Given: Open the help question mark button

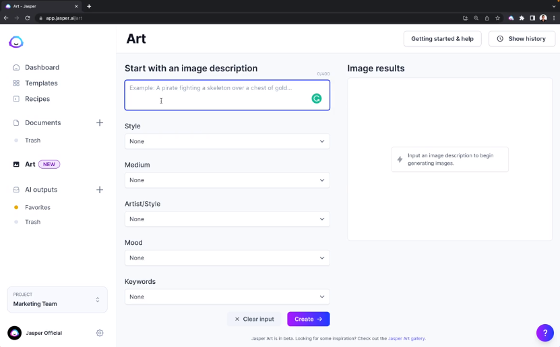Looking at the screenshot, I should coord(545,333).
